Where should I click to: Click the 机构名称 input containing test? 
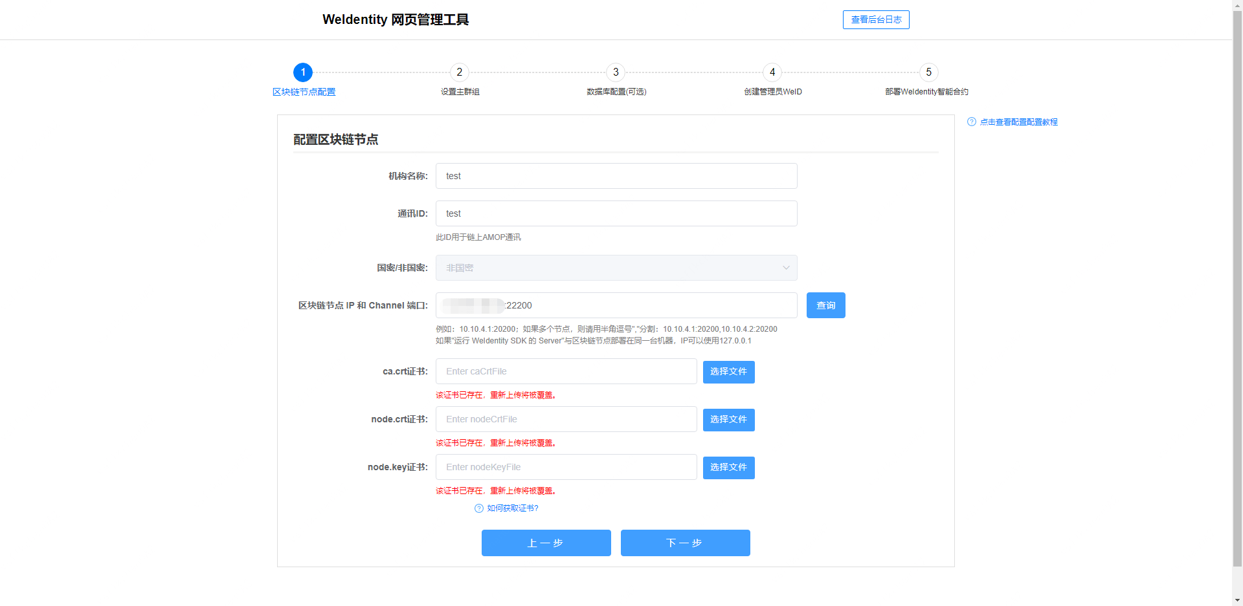coord(616,175)
